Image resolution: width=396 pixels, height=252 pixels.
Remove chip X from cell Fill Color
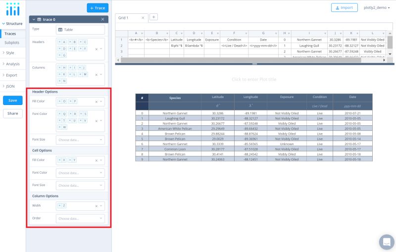pos(59,160)
